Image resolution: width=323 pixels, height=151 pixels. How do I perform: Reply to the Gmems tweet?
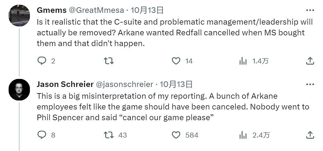pos(42,61)
